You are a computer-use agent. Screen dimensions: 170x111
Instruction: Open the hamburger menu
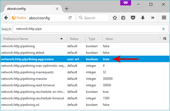tap(164, 18)
